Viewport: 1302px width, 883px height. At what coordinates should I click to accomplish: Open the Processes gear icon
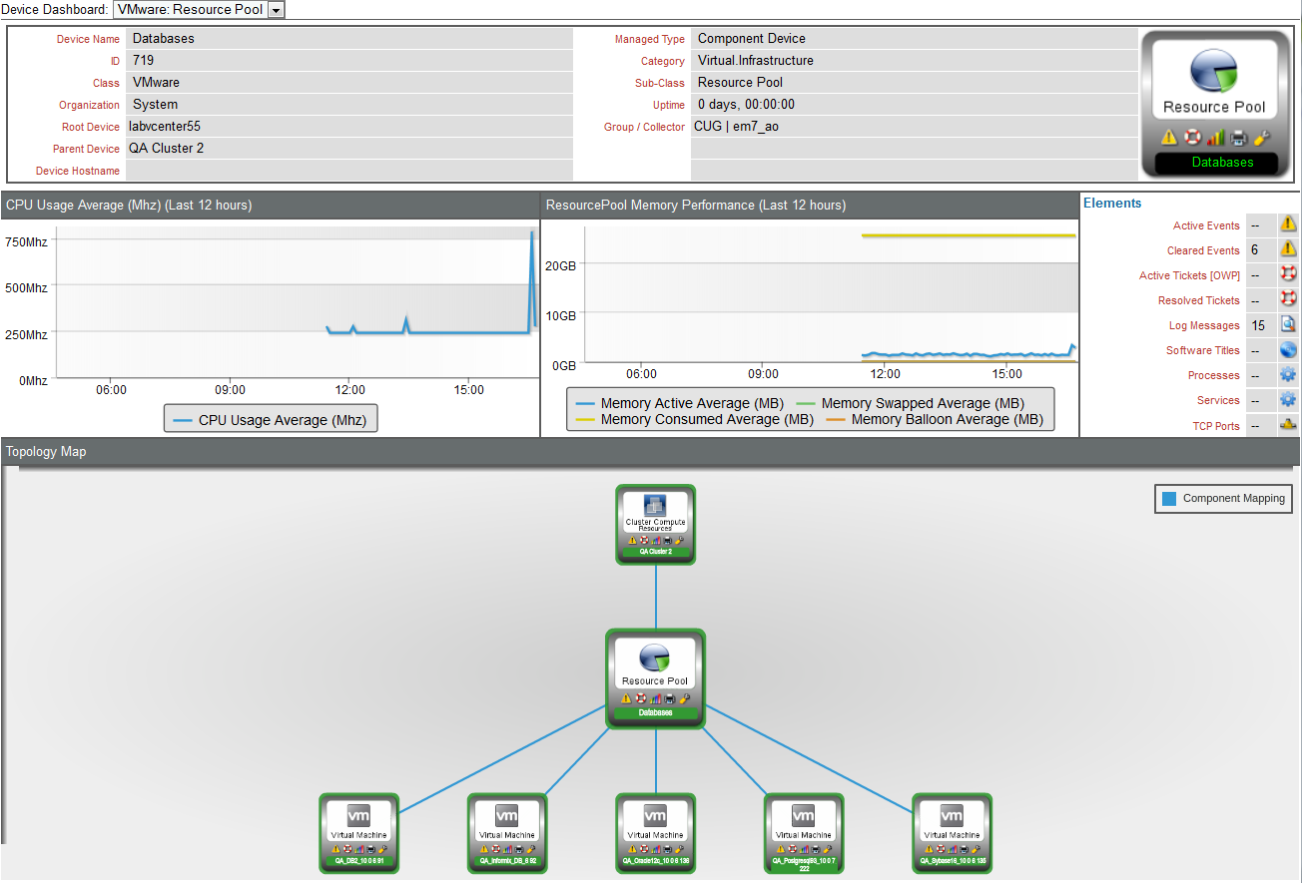pos(1288,374)
